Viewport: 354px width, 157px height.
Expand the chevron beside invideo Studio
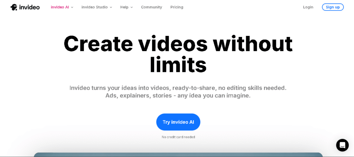pos(111,7)
